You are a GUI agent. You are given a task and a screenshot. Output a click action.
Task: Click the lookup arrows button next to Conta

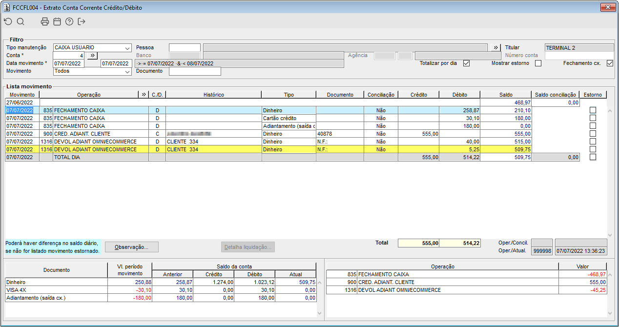pyautogui.click(x=93, y=56)
